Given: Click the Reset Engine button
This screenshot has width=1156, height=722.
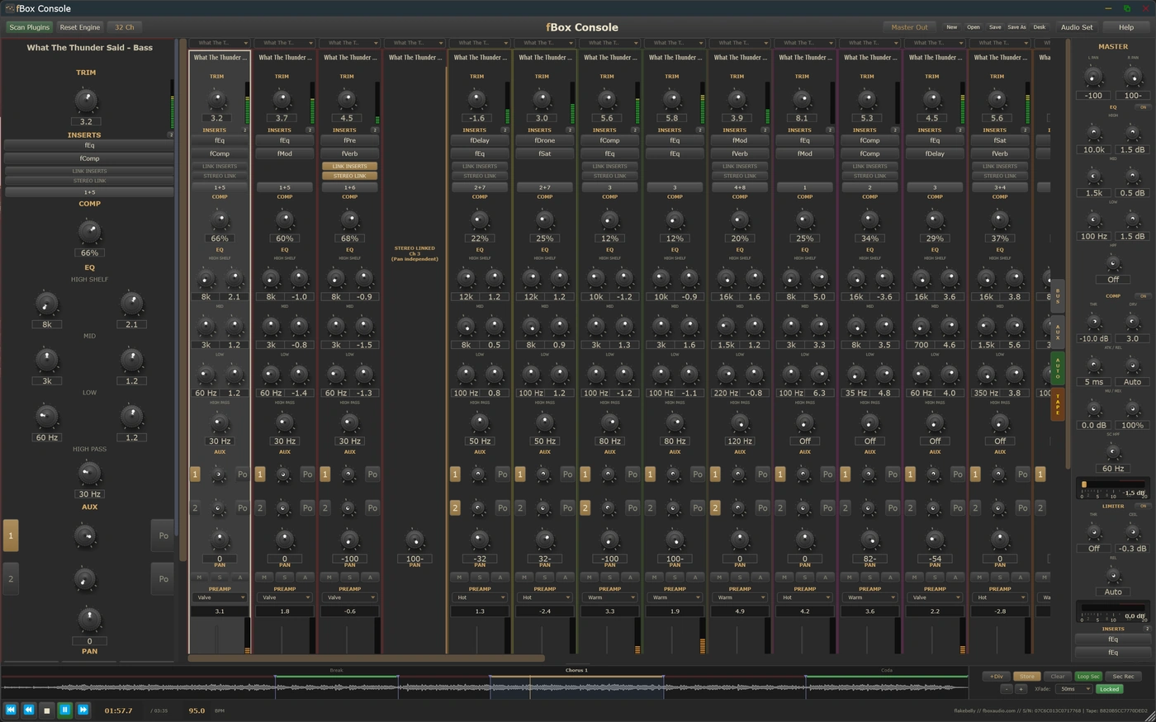Looking at the screenshot, I should click(x=80, y=27).
